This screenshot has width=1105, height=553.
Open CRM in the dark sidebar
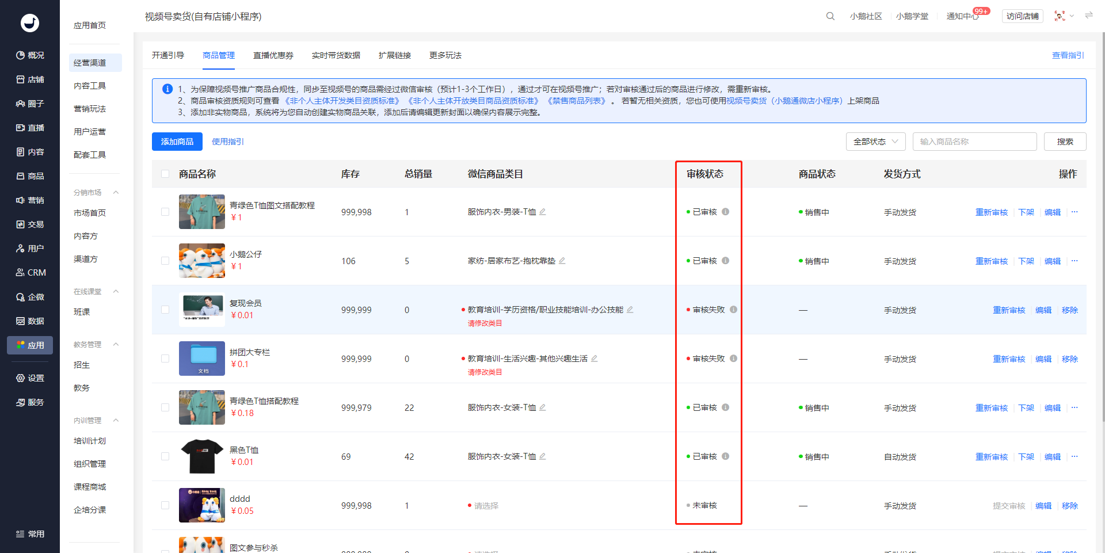coord(30,273)
